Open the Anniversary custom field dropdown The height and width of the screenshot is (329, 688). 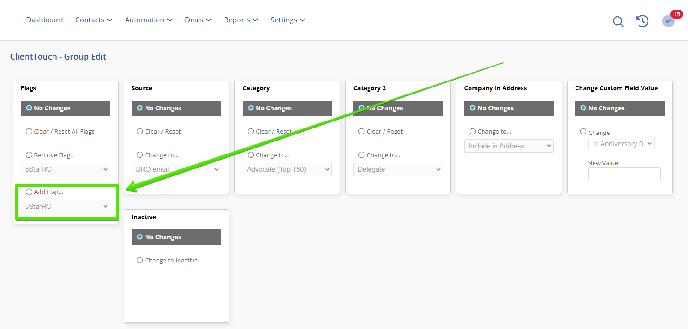tap(621, 144)
